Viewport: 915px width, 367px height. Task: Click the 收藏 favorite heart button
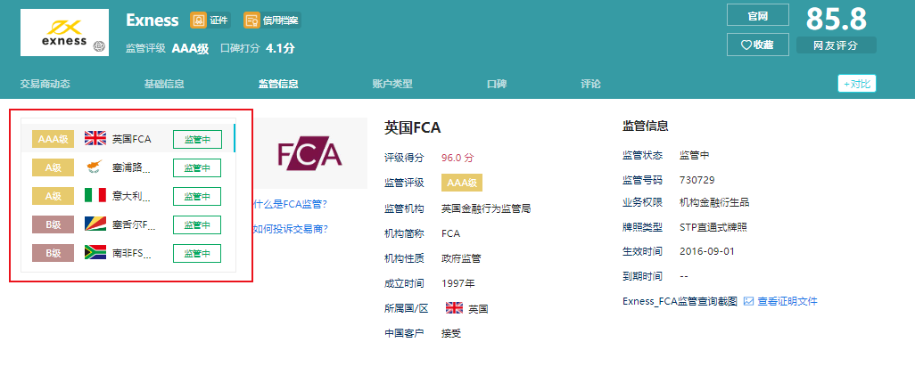tap(757, 45)
